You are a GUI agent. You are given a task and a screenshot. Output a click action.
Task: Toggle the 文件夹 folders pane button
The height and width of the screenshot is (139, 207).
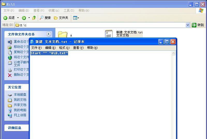(x=61, y=18)
